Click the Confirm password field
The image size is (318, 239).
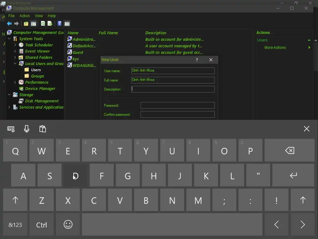pyautogui.click(x=177, y=115)
